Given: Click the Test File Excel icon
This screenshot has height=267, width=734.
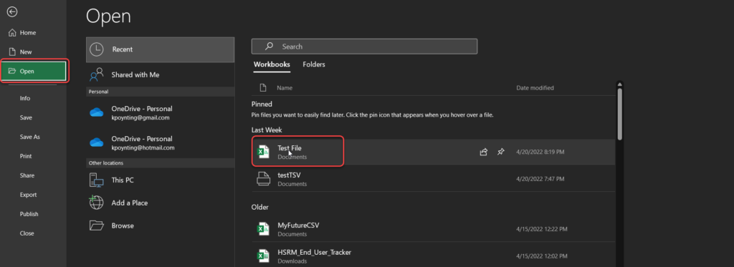Looking at the screenshot, I should (263, 152).
